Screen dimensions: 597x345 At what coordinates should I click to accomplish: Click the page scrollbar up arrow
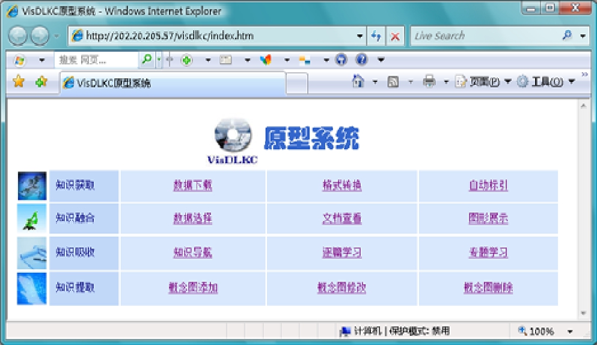click(583, 106)
